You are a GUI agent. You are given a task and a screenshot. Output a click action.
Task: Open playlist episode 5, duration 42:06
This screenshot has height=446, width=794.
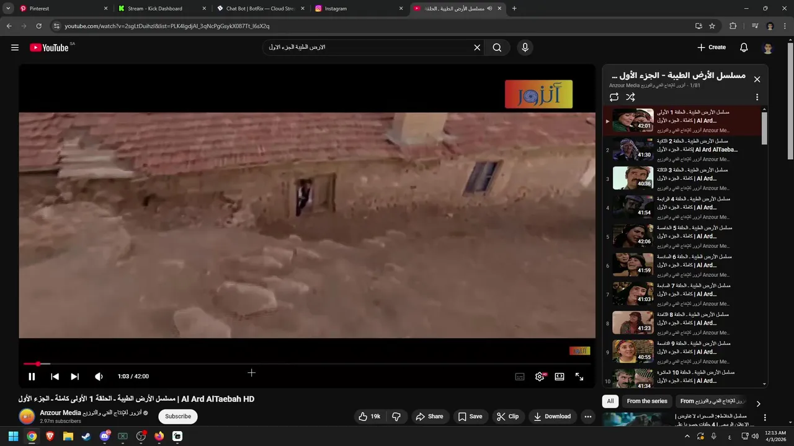[x=682, y=237]
